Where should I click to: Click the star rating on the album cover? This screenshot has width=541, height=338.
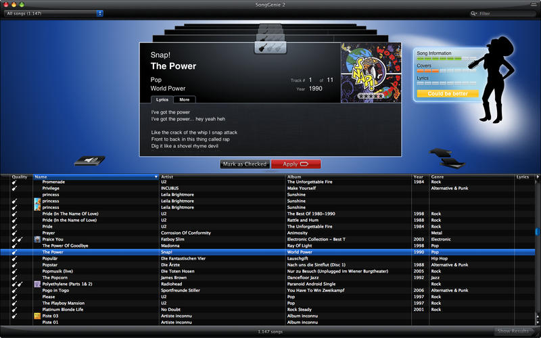tap(371, 96)
